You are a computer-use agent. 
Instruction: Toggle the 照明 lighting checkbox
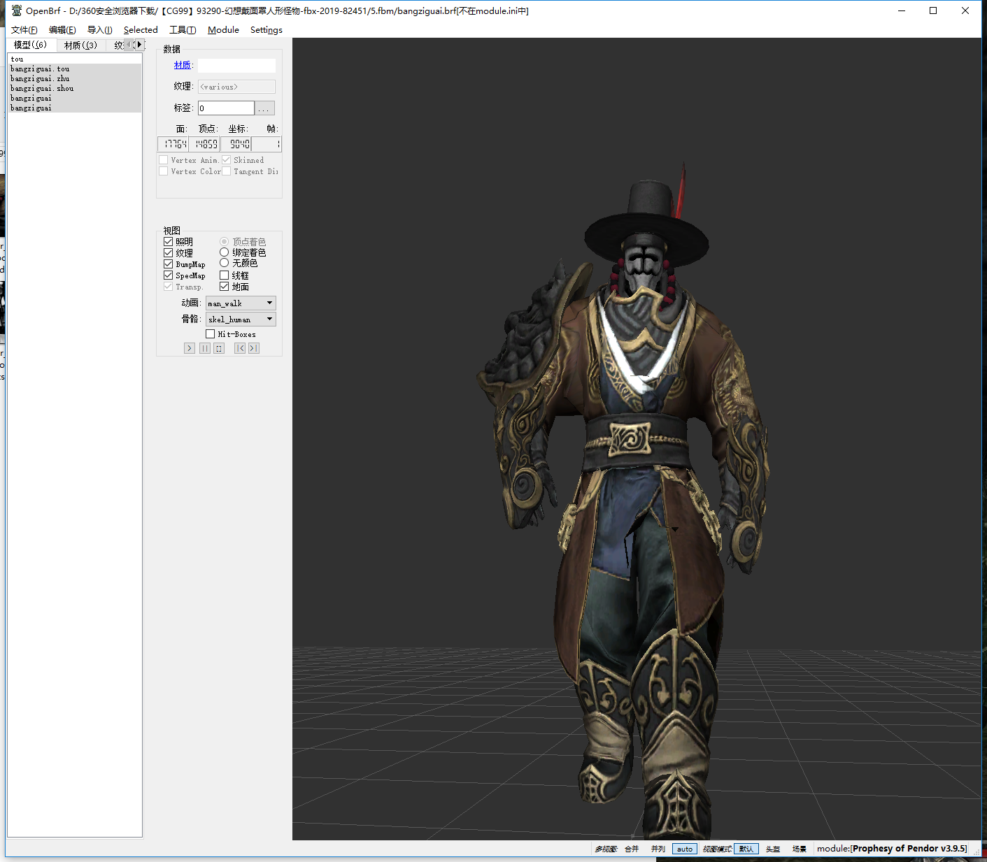point(168,242)
